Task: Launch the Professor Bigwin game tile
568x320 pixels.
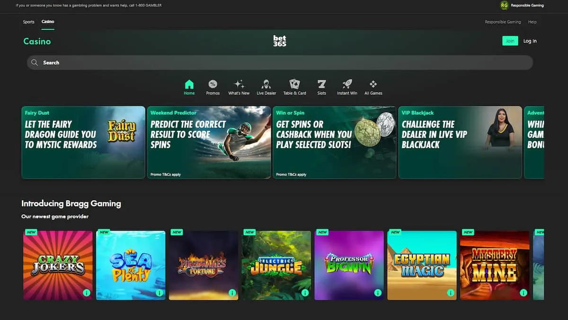Action: pyautogui.click(x=349, y=265)
